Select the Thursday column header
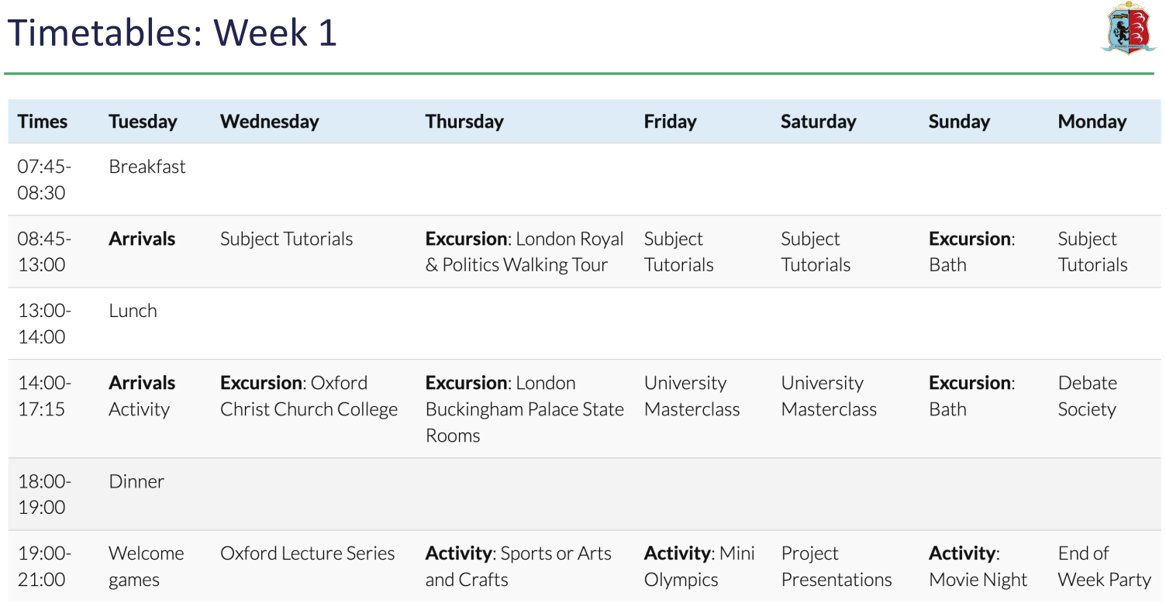 click(464, 122)
